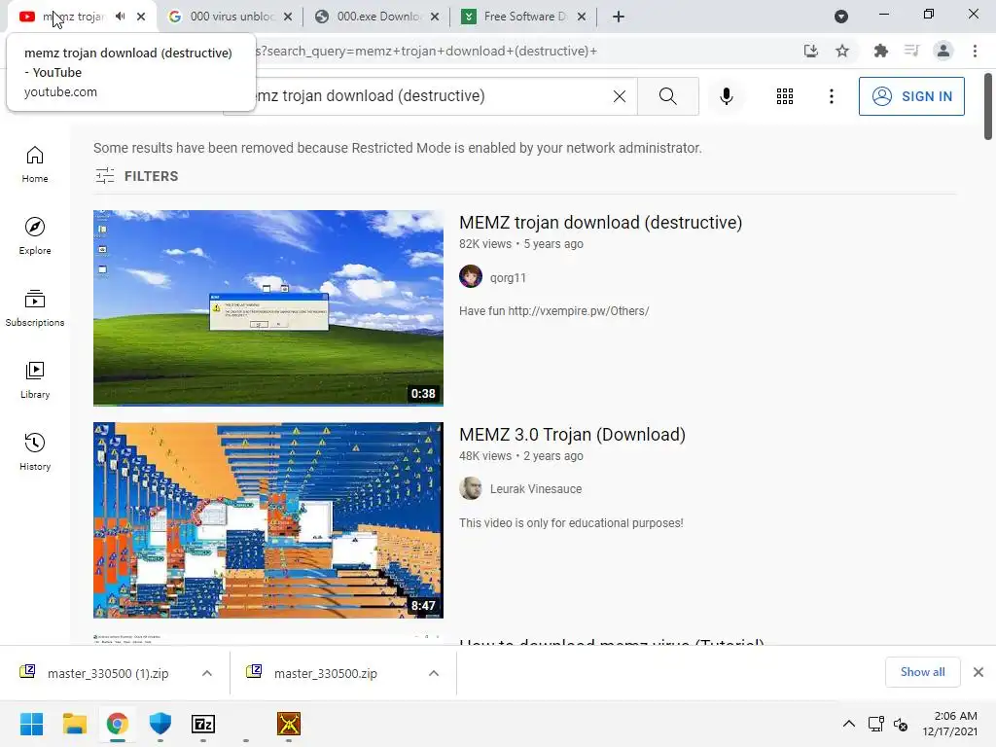Click 'Have fun http://vxempire.pw/Others/' description
The image size is (996, 747).
(x=553, y=310)
